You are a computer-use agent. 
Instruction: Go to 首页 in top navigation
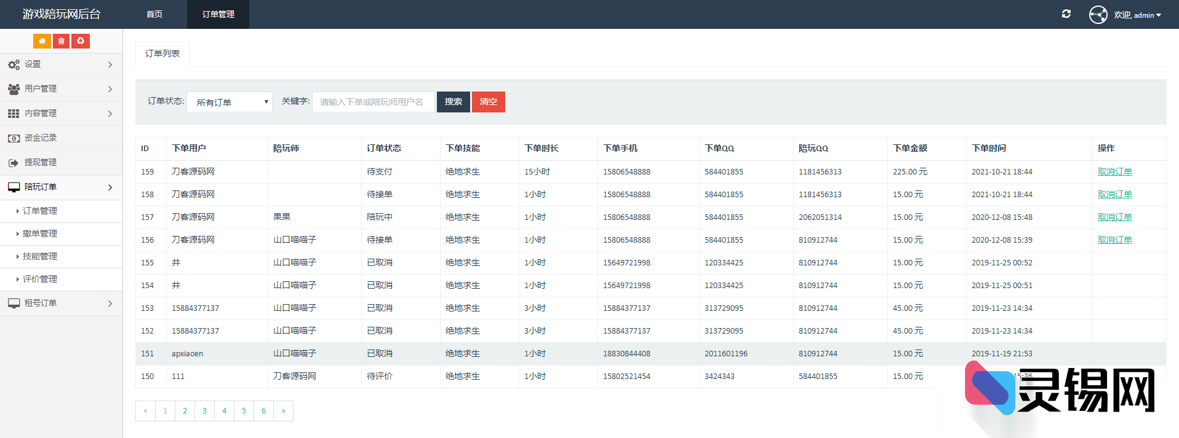(154, 14)
